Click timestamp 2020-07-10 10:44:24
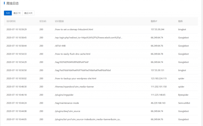Viewport: 203px width, 126px height. pyautogui.click(x=17, y=103)
